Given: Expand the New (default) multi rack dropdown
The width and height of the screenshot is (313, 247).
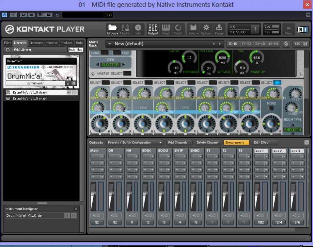Looking at the screenshot, I should click(109, 44).
